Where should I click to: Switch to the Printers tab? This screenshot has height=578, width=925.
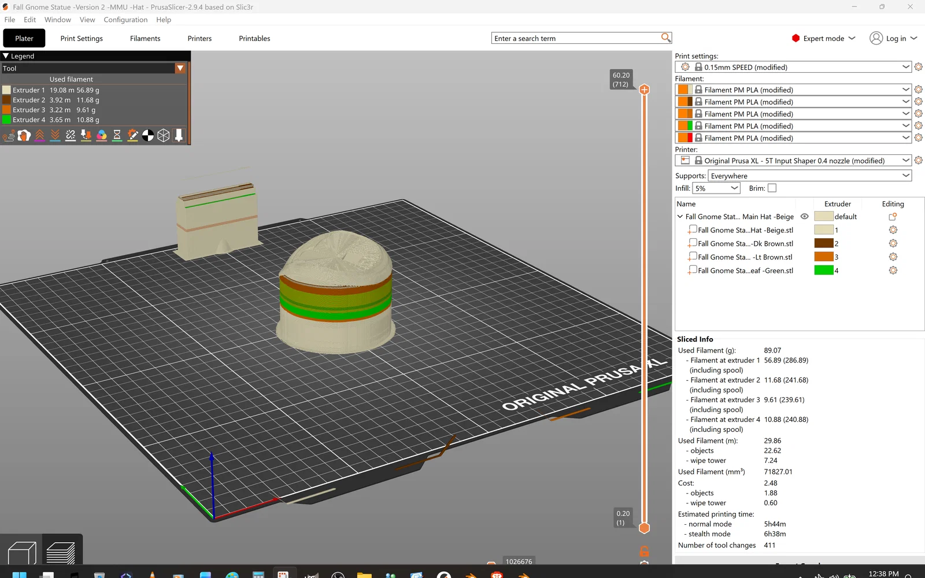pos(199,38)
